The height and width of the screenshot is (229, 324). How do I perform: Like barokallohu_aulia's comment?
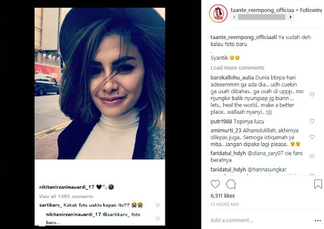[312, 95]
